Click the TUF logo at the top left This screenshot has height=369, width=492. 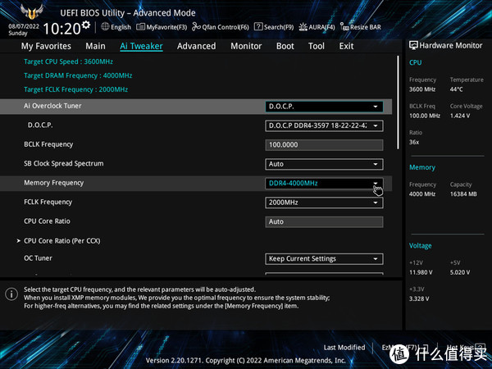[31, 12]
